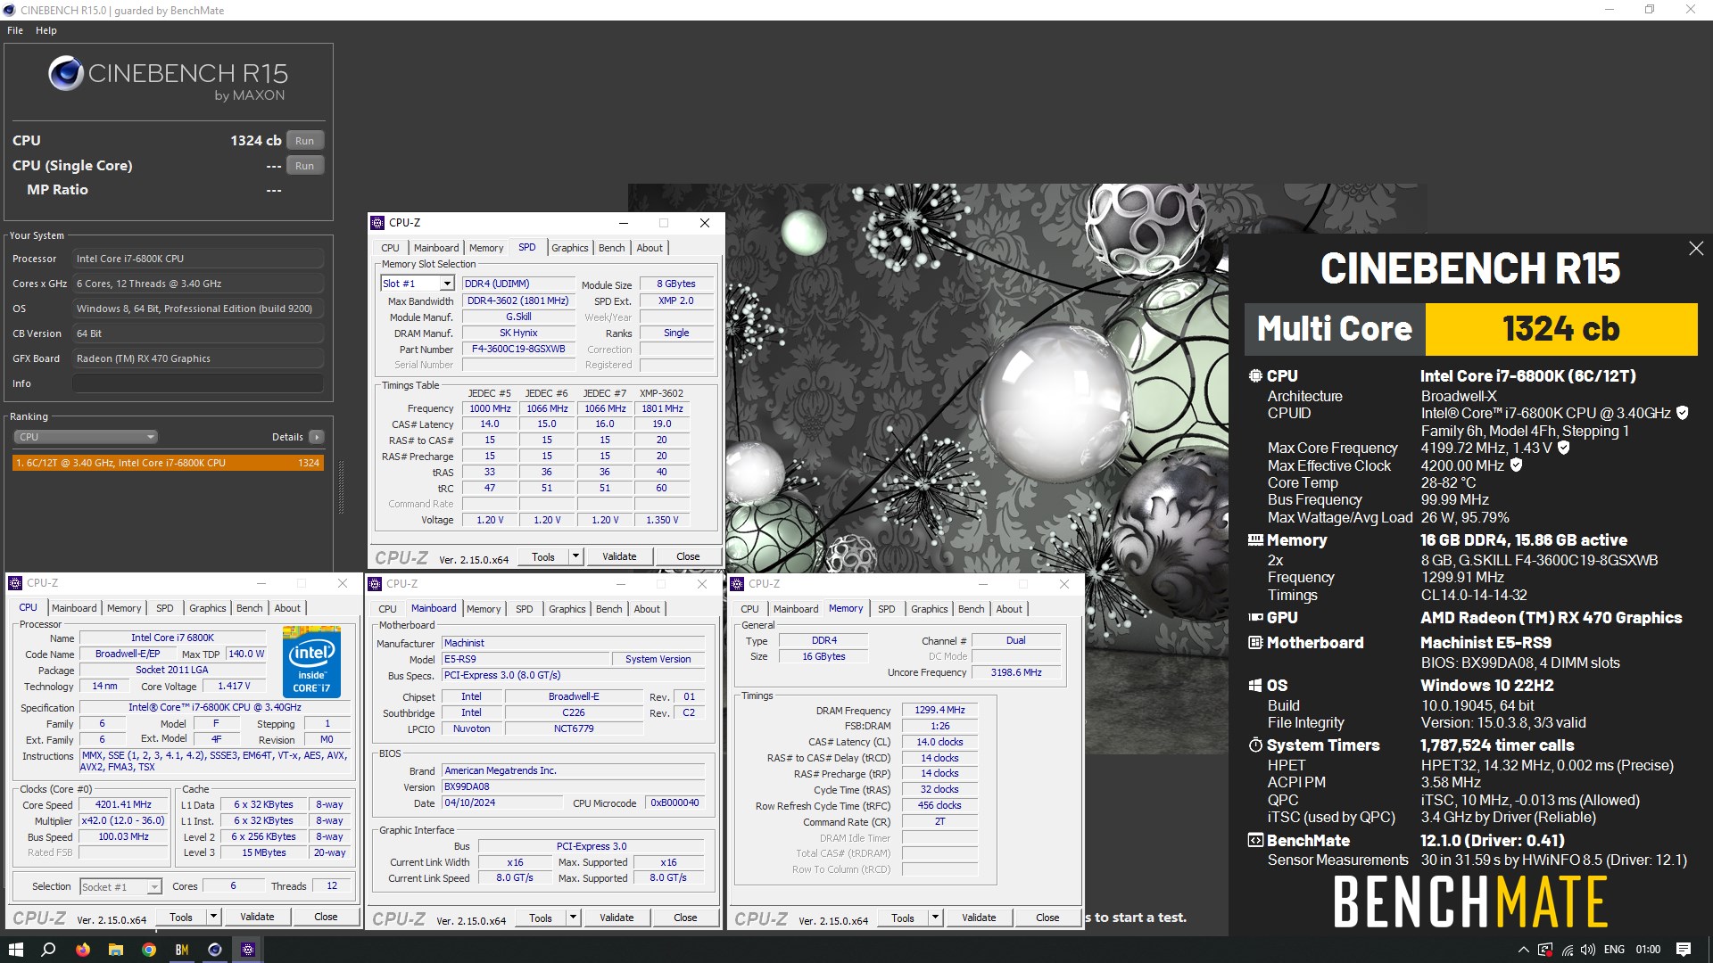Viewport: 1713px width, 963px height.
Task: Open Memory tab in CPU window
Action: pyautogui.click(x=124, y=608)
